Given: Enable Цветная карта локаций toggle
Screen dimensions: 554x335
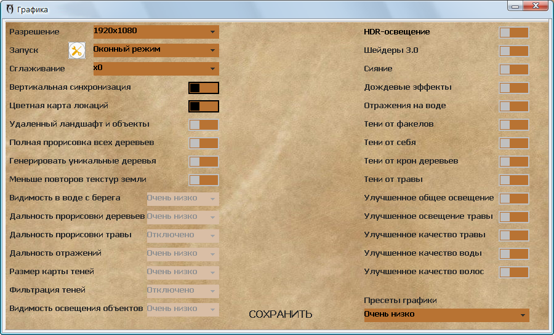Looking at the screenshot, I should click(x=204, y=106).
